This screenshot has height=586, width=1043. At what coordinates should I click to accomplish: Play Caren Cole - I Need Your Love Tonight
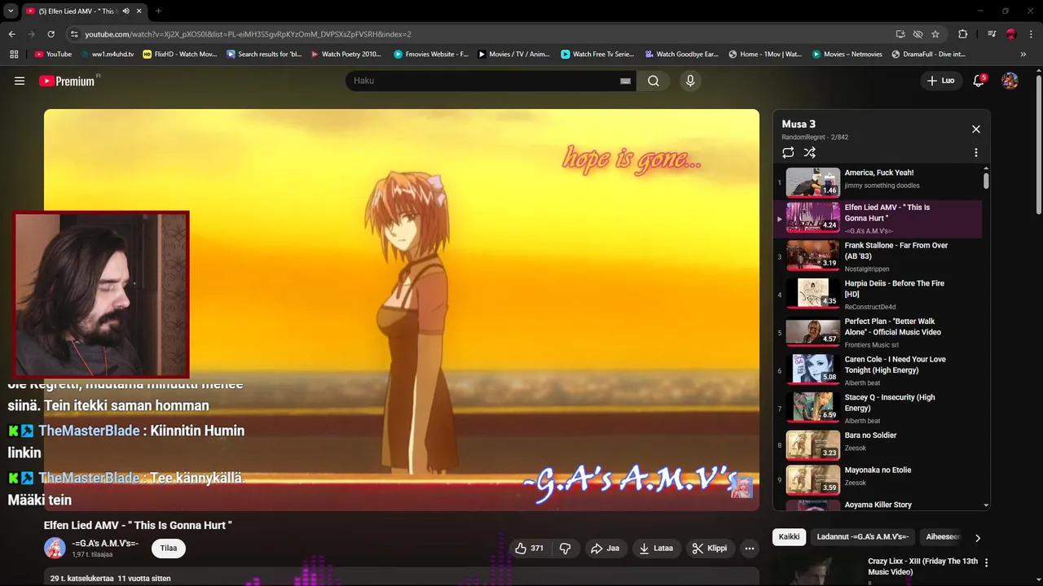878,371
